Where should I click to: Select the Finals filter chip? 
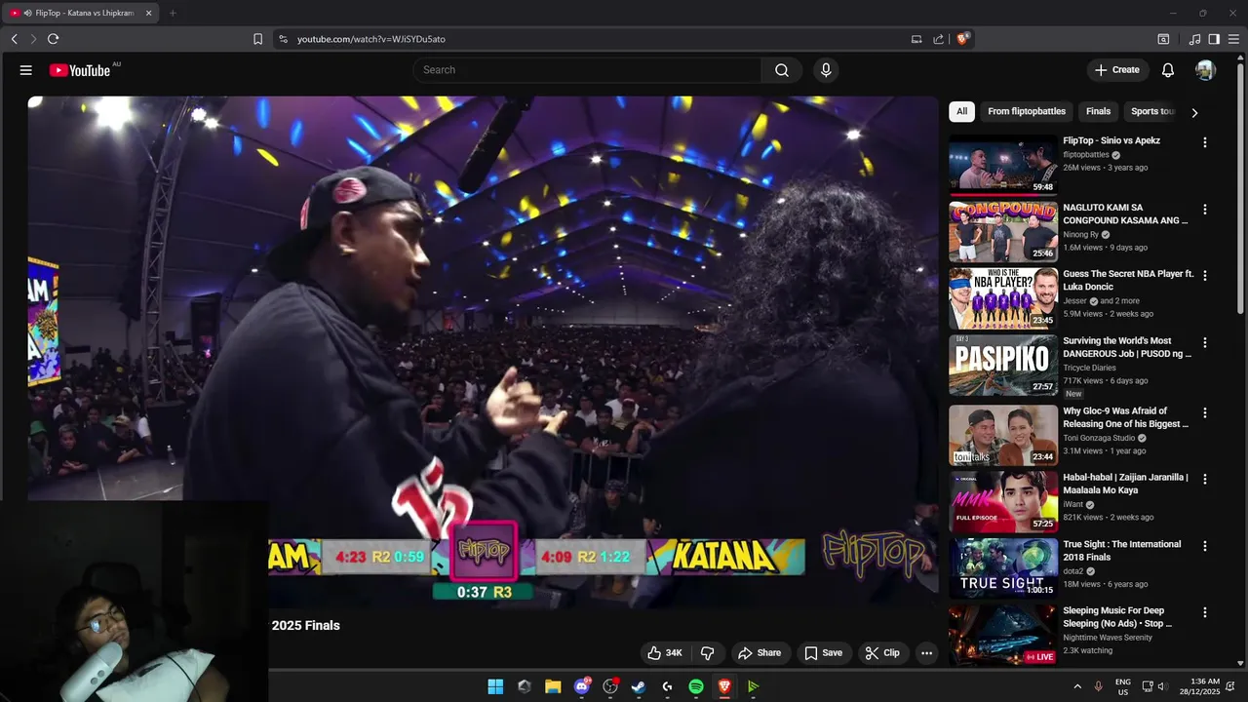tap(1098, 111)
